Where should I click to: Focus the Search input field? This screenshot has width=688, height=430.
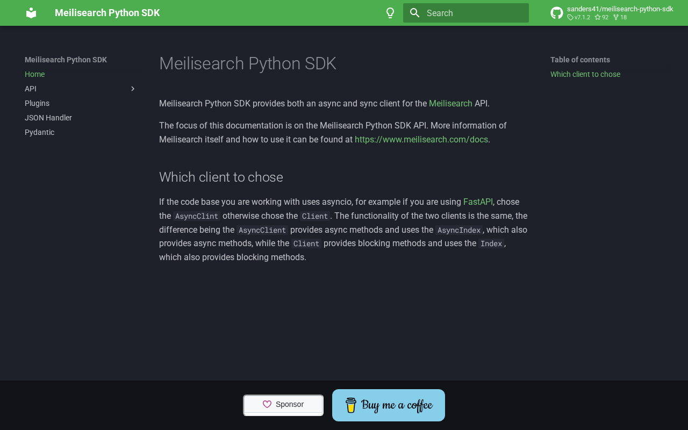pos(466,13)
